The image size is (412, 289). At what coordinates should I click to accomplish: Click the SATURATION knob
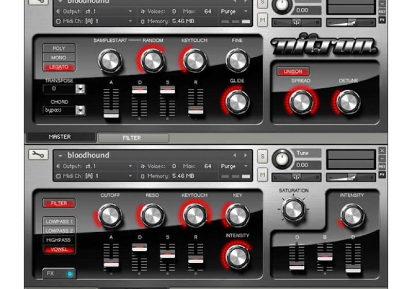point(294,210)
